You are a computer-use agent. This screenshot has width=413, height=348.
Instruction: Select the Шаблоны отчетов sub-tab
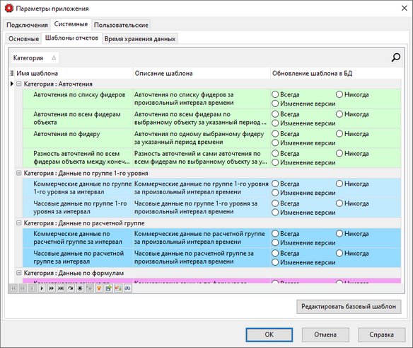tap(71, 38)
